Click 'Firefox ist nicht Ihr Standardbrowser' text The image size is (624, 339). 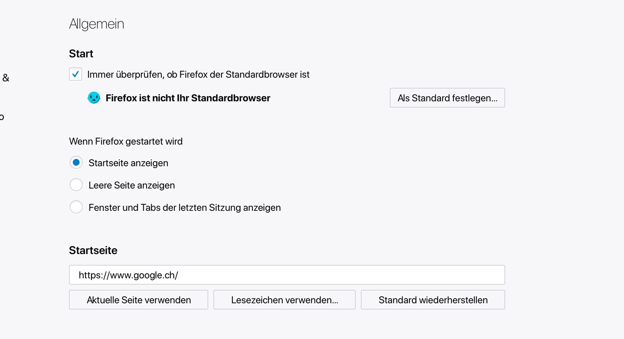pos(188,98)
